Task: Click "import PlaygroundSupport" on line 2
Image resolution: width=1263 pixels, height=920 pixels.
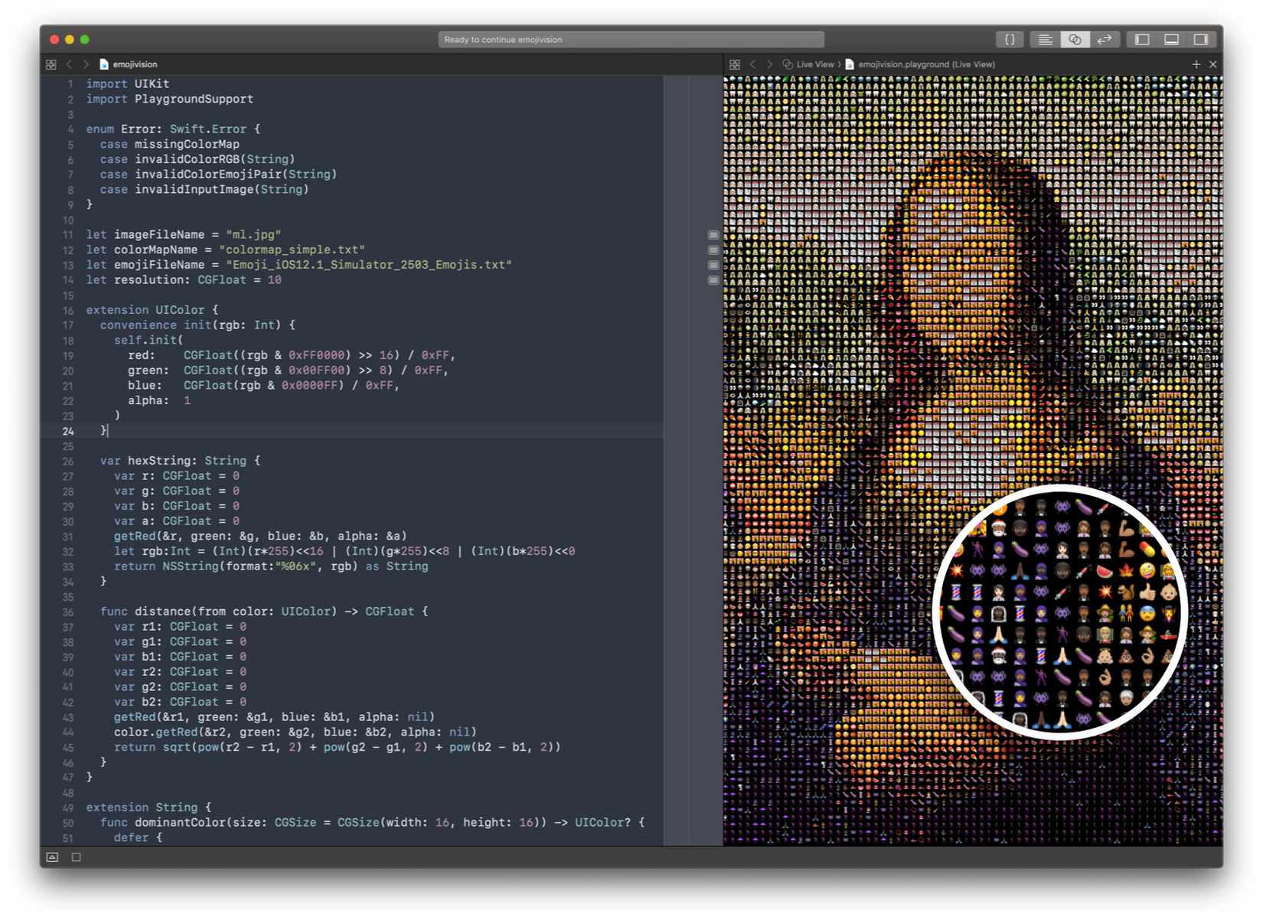Action: (x=169, y=100)
